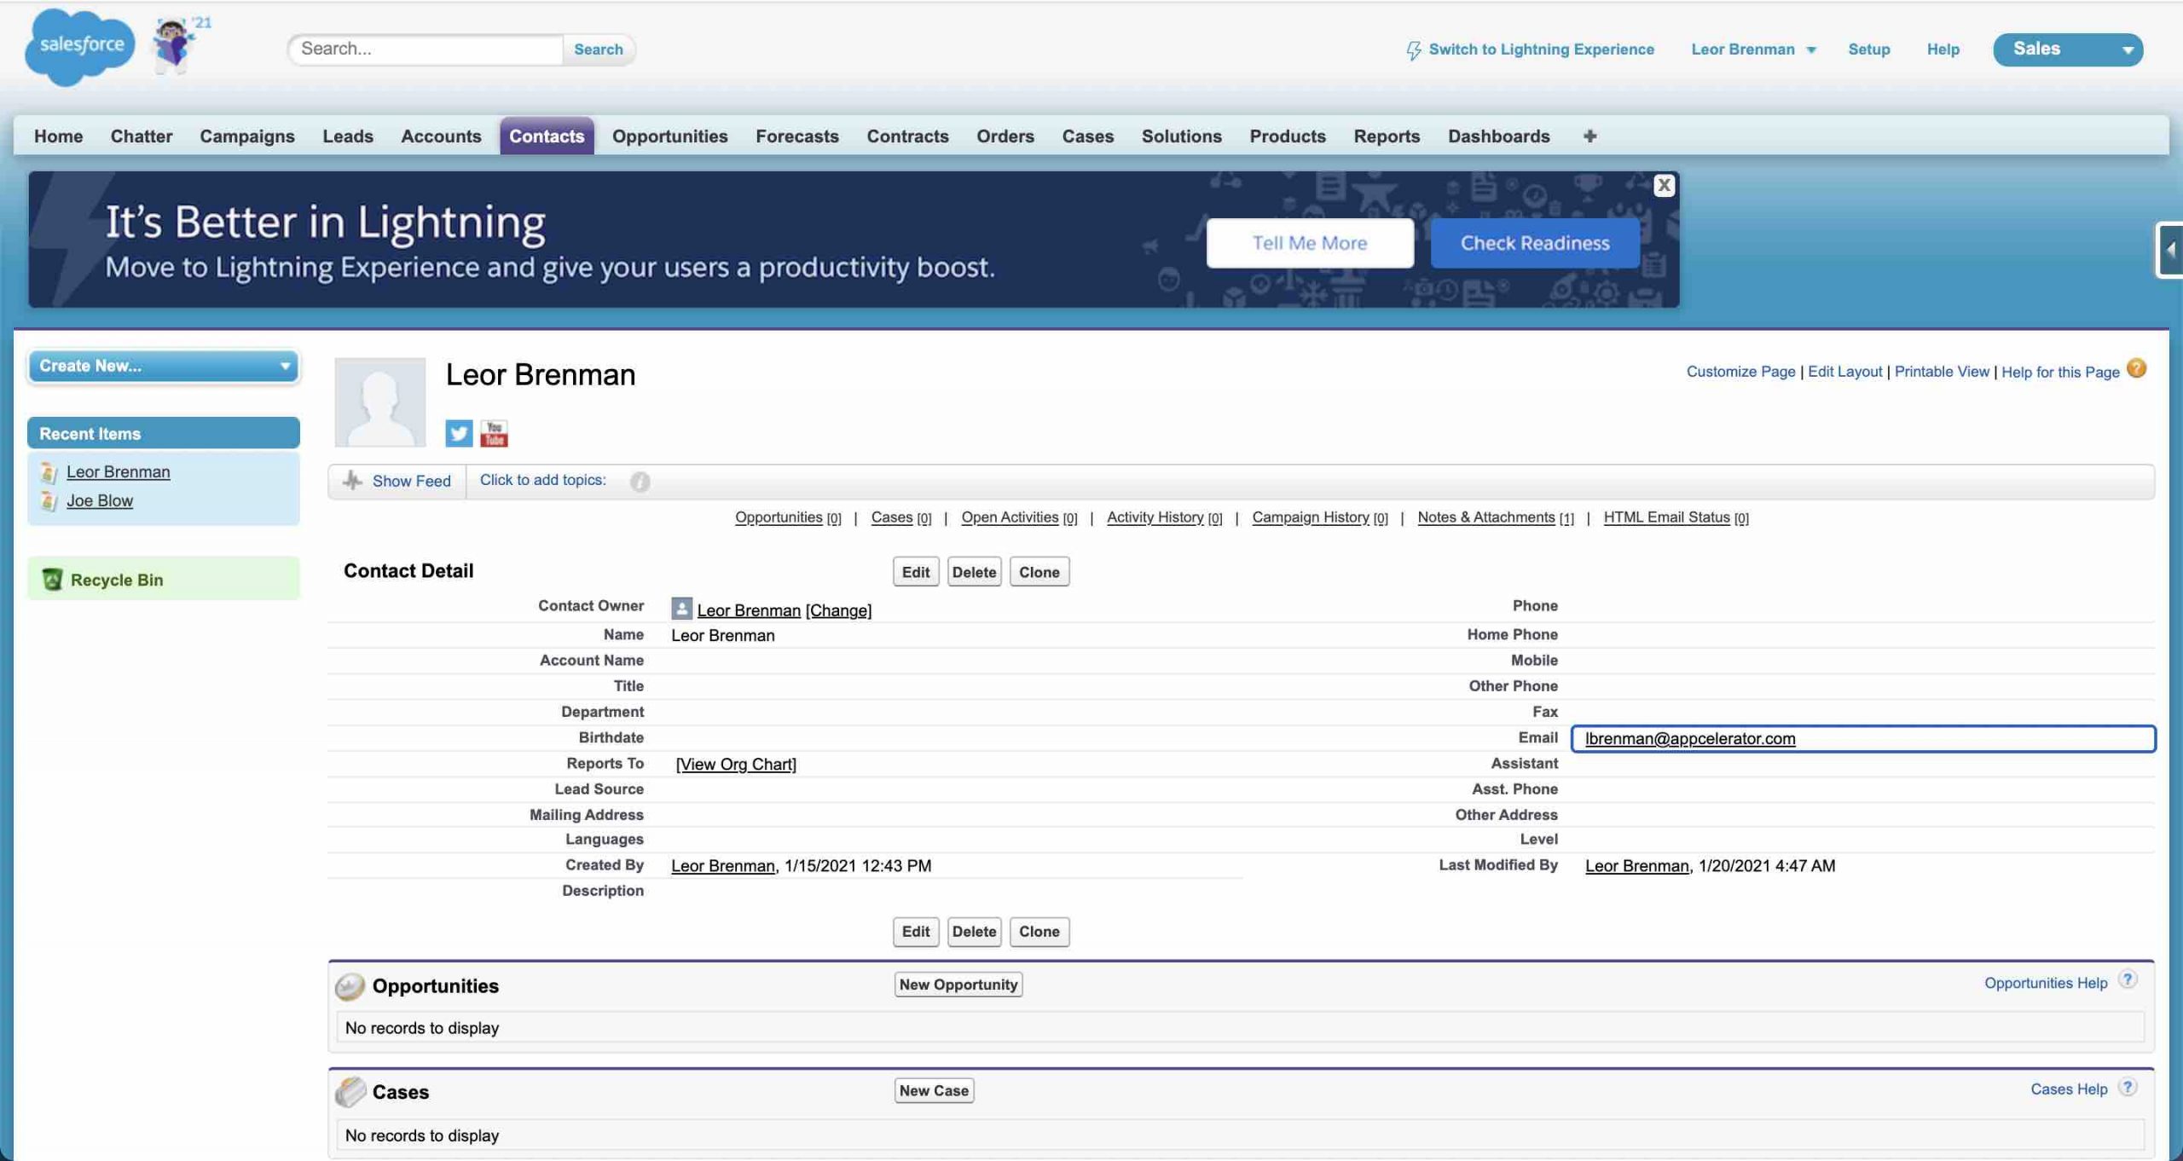This screenshot has height=1161, width=2183.
Task: Click the View Org Chart link
Action: [x=736, y=765]
